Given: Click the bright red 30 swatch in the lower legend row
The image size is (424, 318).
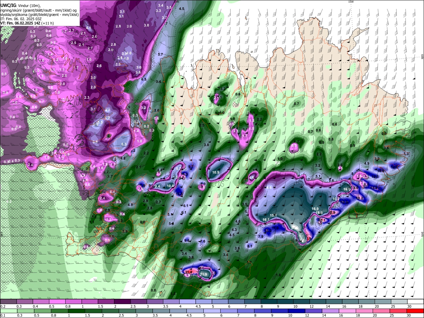Looking at the screenshot, I should tap(415, 311).
